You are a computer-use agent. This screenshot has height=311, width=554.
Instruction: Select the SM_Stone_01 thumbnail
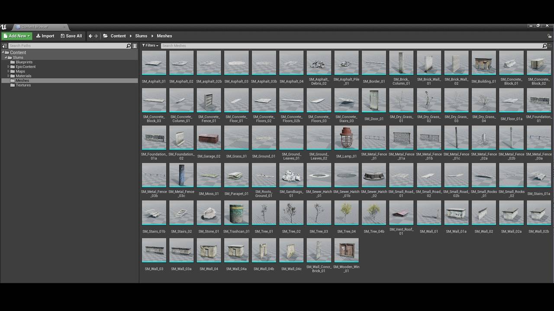(x=209, y=213)
